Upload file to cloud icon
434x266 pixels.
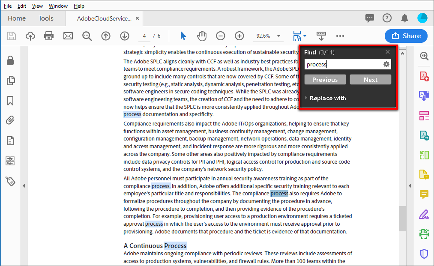30,36
